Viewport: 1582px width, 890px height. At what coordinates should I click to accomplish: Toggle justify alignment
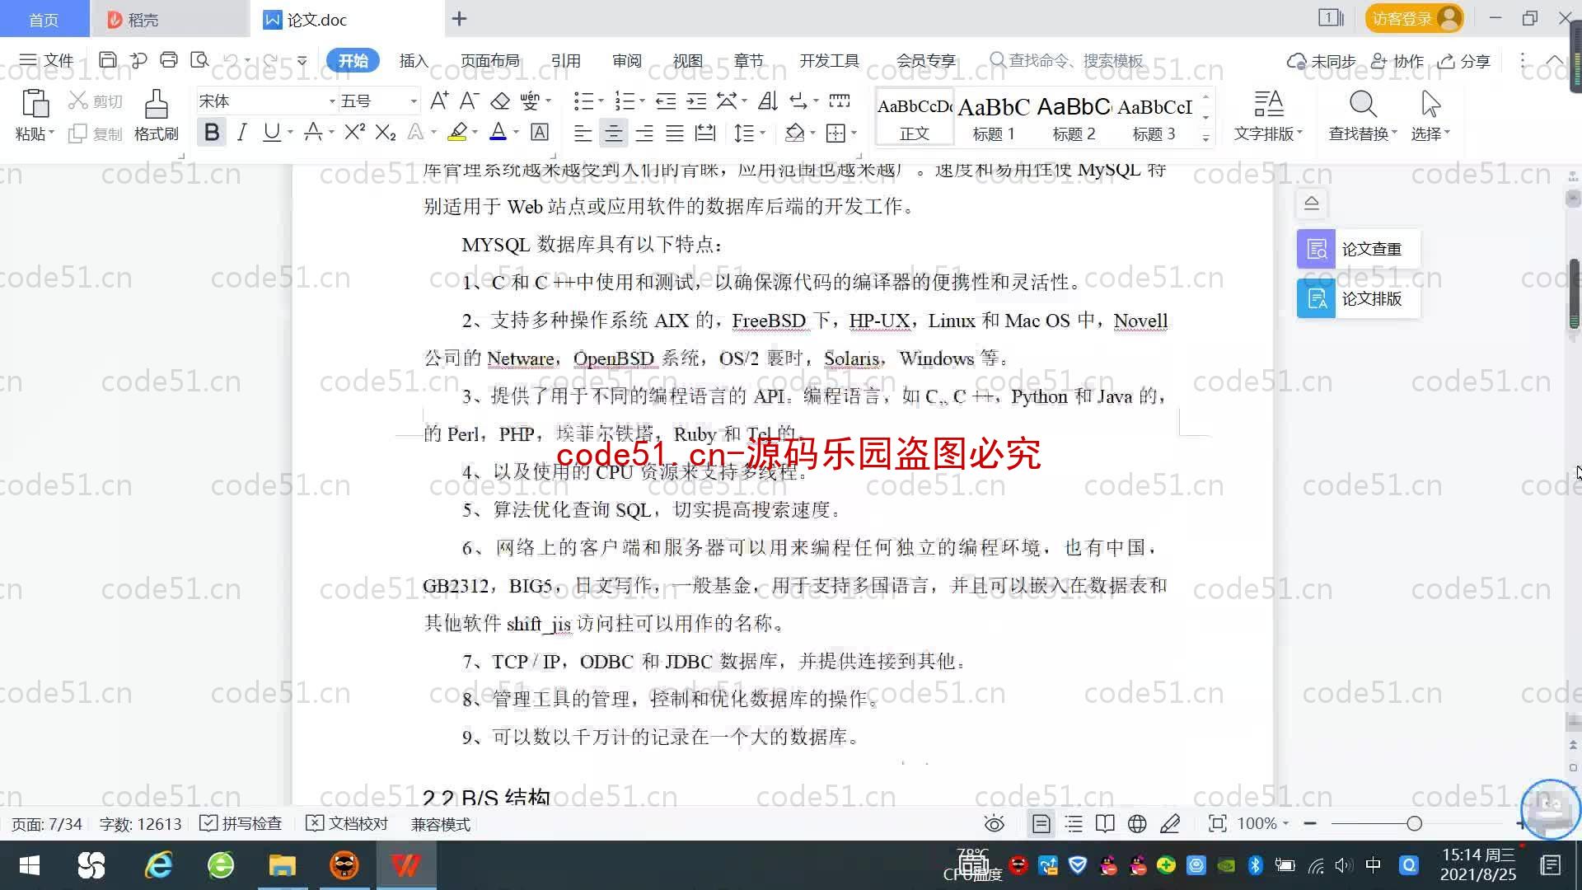pos(675,133)
